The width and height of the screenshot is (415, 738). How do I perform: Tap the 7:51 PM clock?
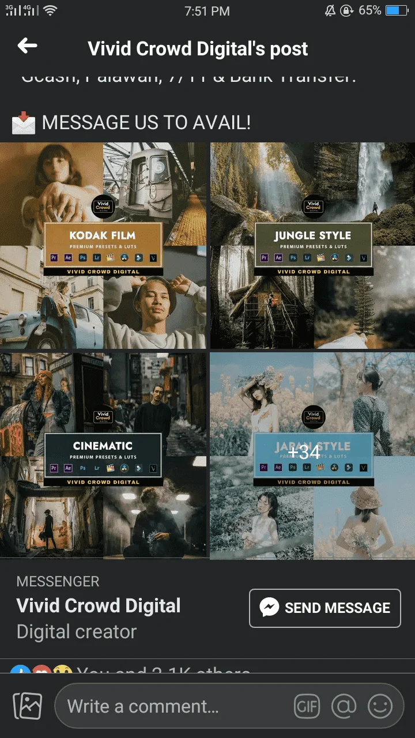coord(207,11)
